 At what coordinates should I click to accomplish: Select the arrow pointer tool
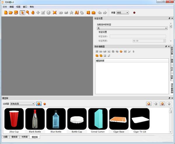22,13
